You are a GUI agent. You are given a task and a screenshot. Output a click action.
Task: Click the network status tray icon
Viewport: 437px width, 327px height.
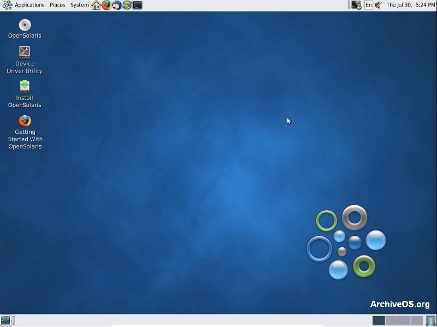coord(356,5)
